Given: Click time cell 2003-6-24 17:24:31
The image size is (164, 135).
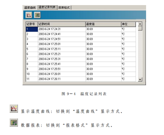Looking at the screenshot, I should tap(62, 29).
